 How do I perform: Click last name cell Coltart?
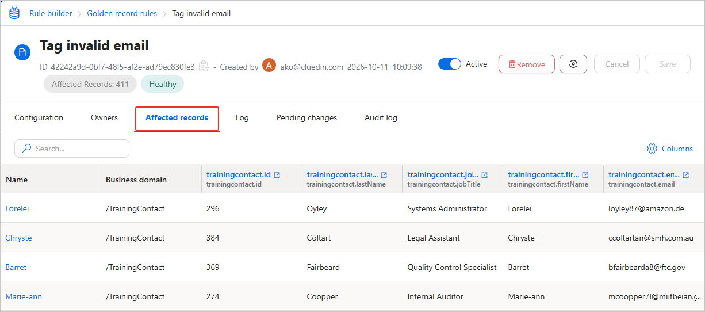click(319, 238)
